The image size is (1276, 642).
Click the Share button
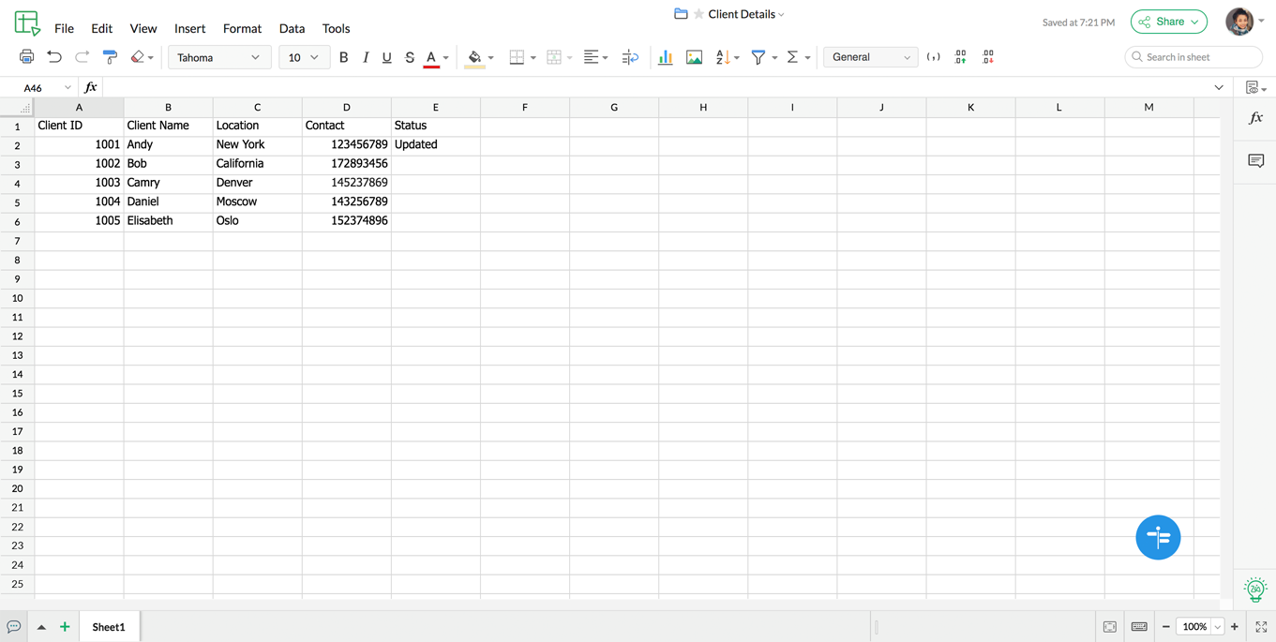pyautogui.click(x=1168, y=22)
